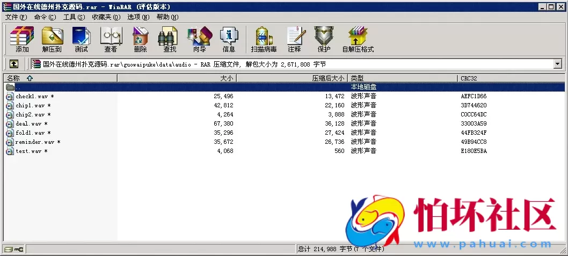Select the deal.wav file

[28, 124]
